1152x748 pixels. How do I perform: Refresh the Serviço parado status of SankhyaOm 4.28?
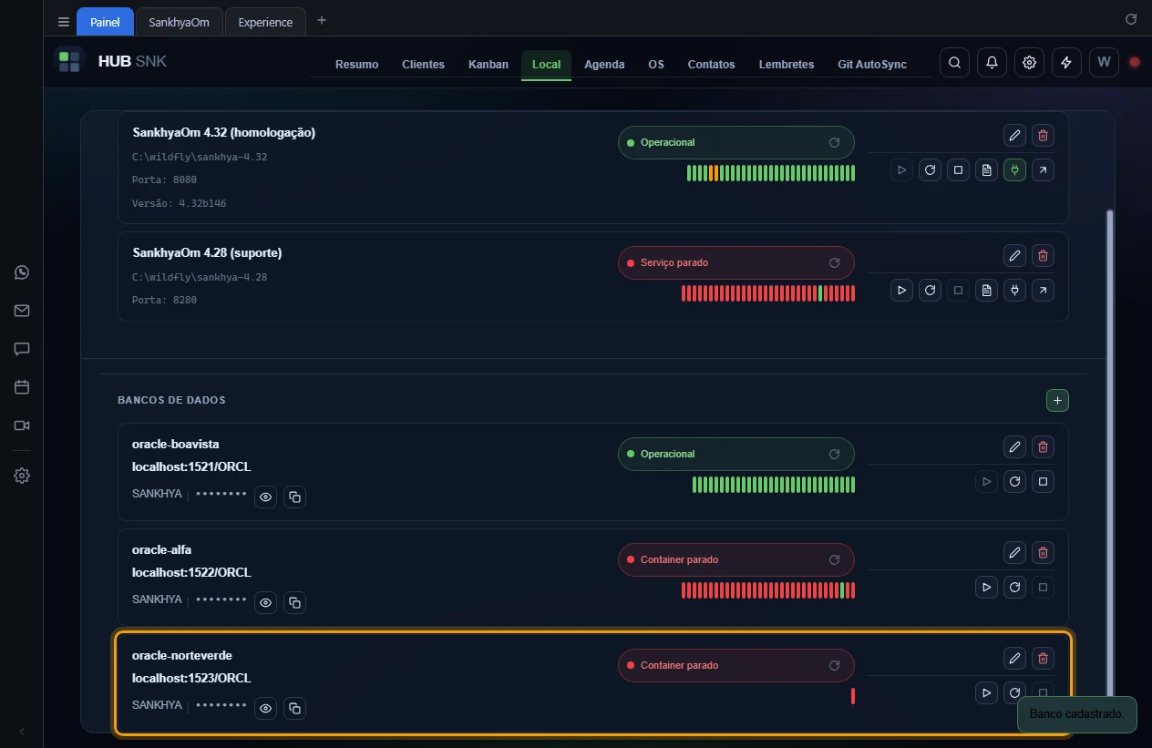(x=834, y=263)
